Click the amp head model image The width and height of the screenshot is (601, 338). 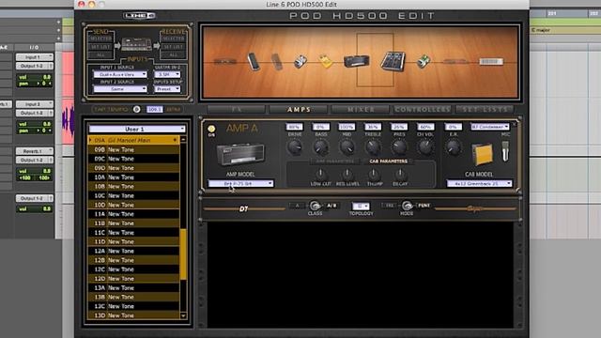[x=240, y=154]
